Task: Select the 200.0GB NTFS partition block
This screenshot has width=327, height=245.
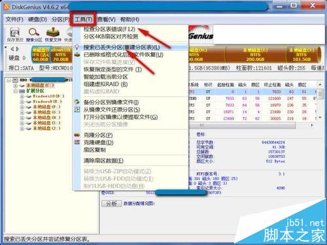Action: 256,54
